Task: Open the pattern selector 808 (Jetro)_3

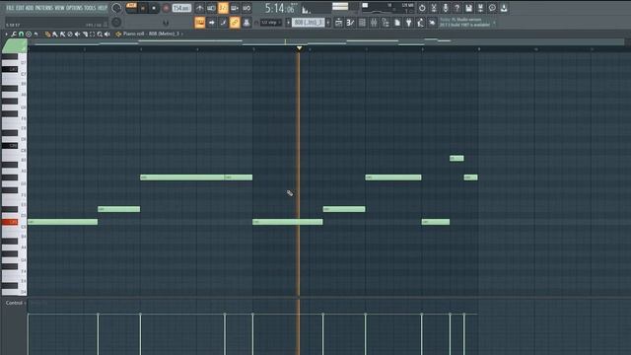Action: [309, 23]
